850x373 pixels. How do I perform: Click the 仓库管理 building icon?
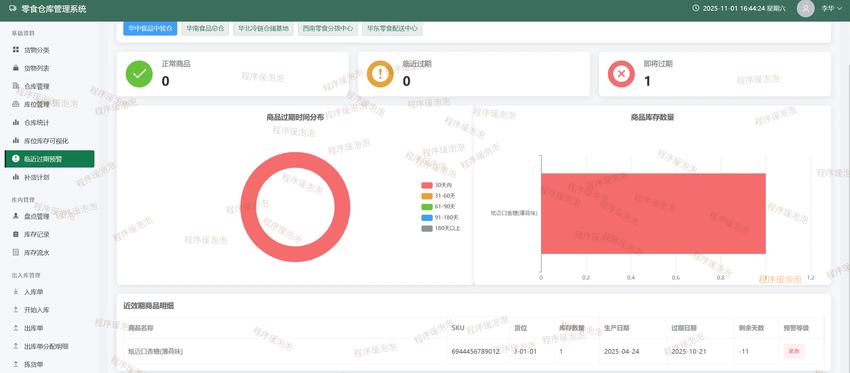tap(16, 86)
